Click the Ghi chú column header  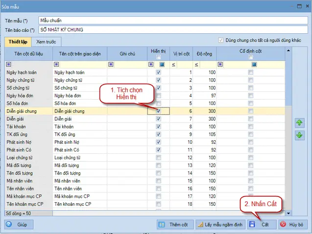127,54
